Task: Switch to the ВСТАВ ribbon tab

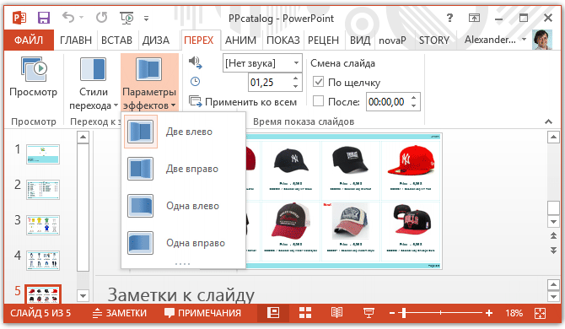Action: tap(116, 40)
